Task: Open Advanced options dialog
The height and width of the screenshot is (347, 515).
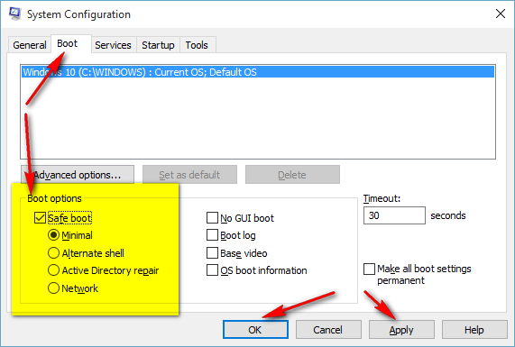Action: [78, 174]
